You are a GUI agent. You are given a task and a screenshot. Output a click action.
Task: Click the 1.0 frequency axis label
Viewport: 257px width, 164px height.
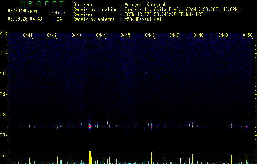4,74
